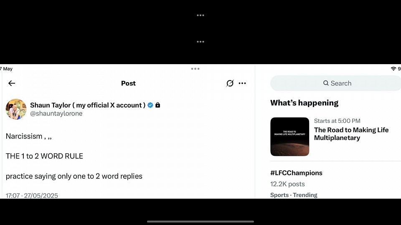
Task: Tap the topmost multitasking three-dot control
Action: pyautogui.click(x=200, y=15)
